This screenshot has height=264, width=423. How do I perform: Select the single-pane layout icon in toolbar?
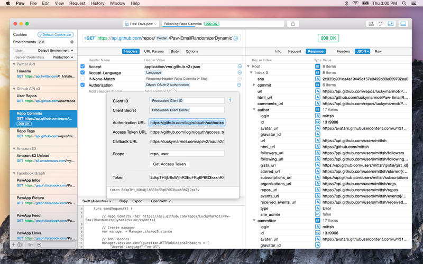(x=403, y=24)
